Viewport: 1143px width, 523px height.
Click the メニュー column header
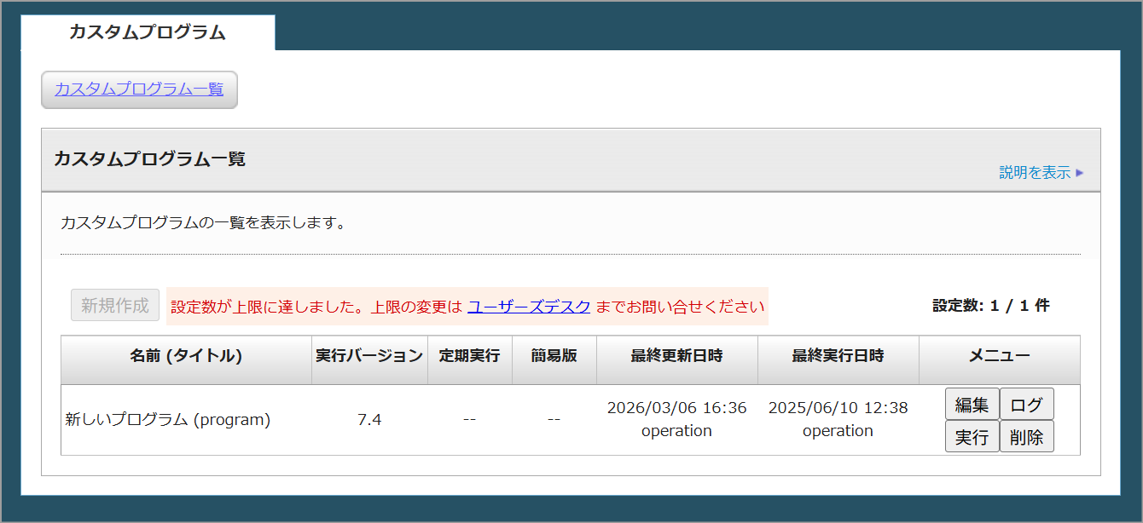999,356
